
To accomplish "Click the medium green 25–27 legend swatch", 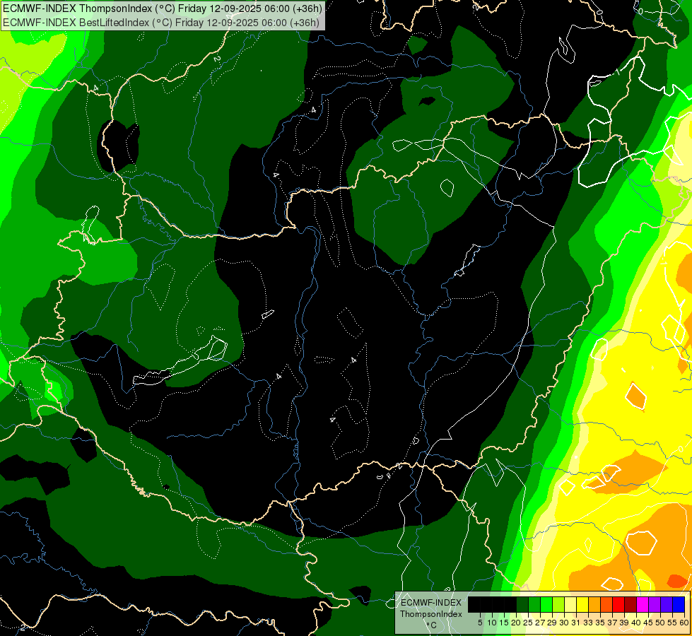I will tap(534, 604).
